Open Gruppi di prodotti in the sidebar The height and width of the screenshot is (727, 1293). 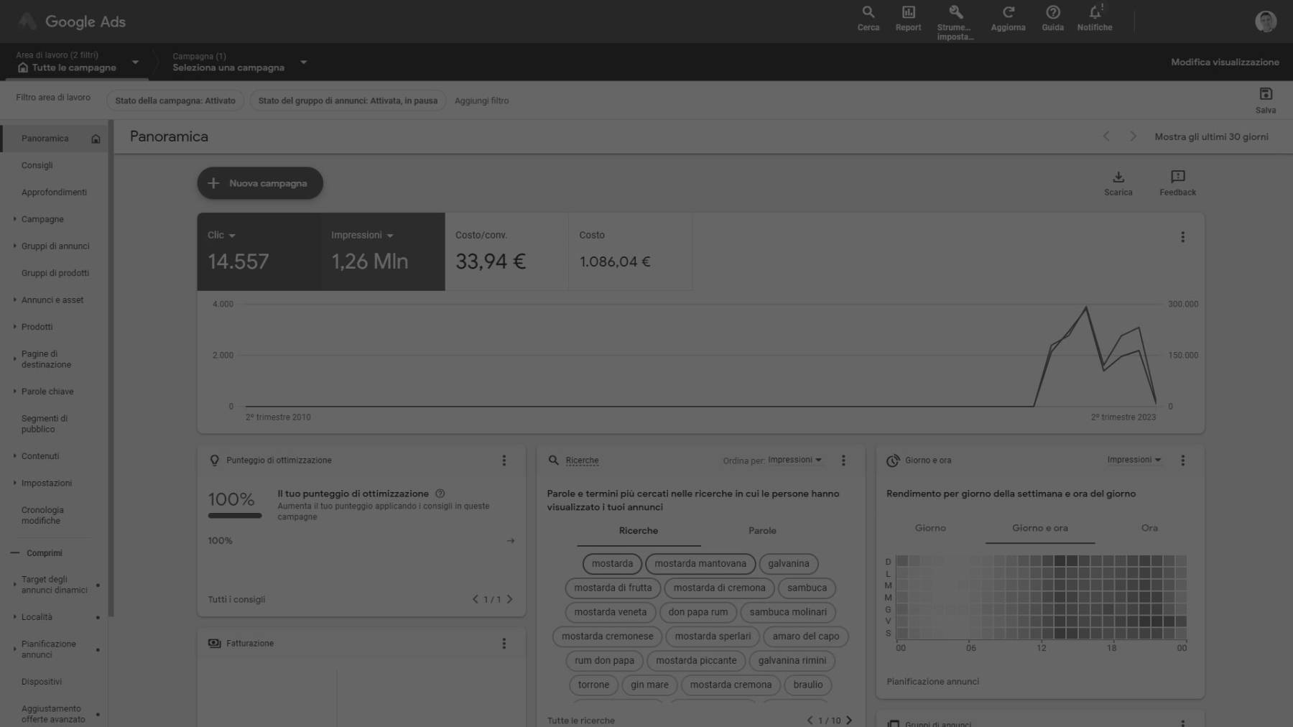click(55, 273)
